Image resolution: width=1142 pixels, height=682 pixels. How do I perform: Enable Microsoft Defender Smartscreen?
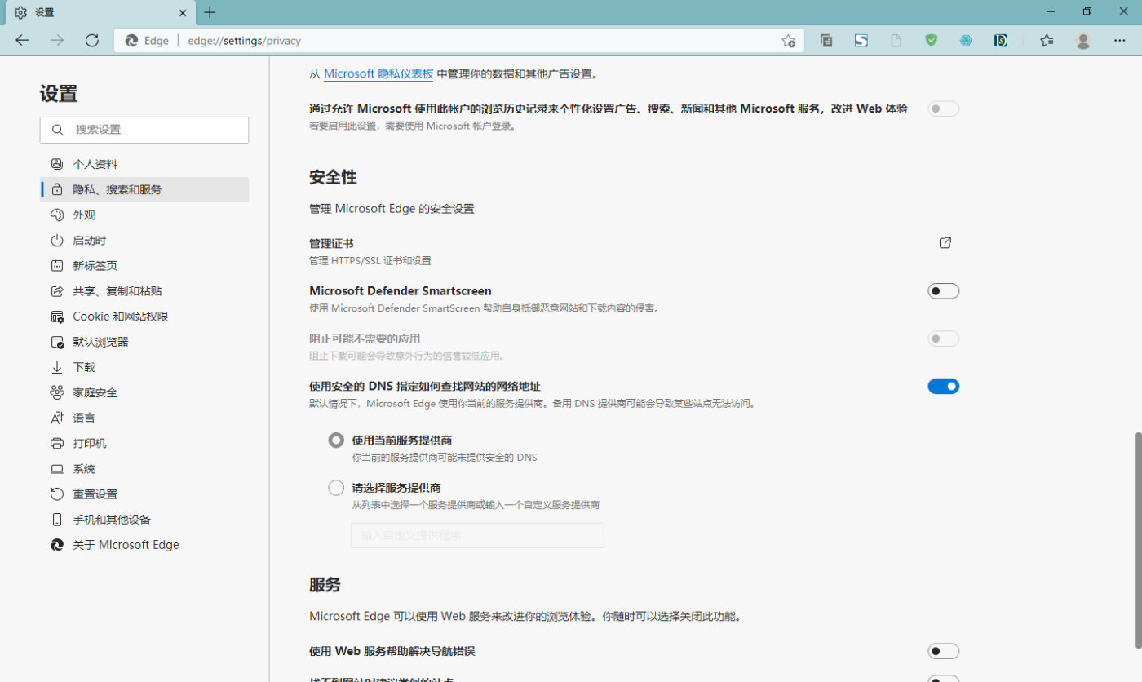click(x=944, y=291)
